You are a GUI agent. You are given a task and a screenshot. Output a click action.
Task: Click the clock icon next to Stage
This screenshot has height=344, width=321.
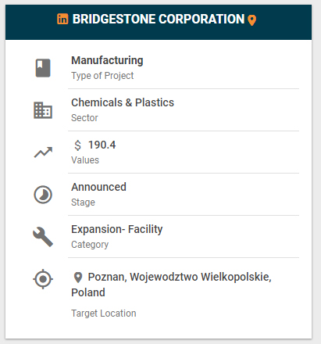pyautogui.click(x=43, y=195)
